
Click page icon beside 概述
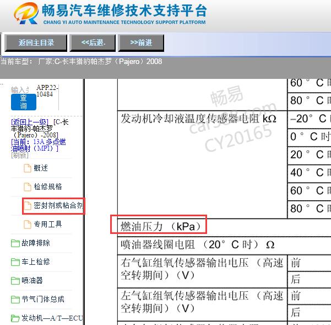27,168
